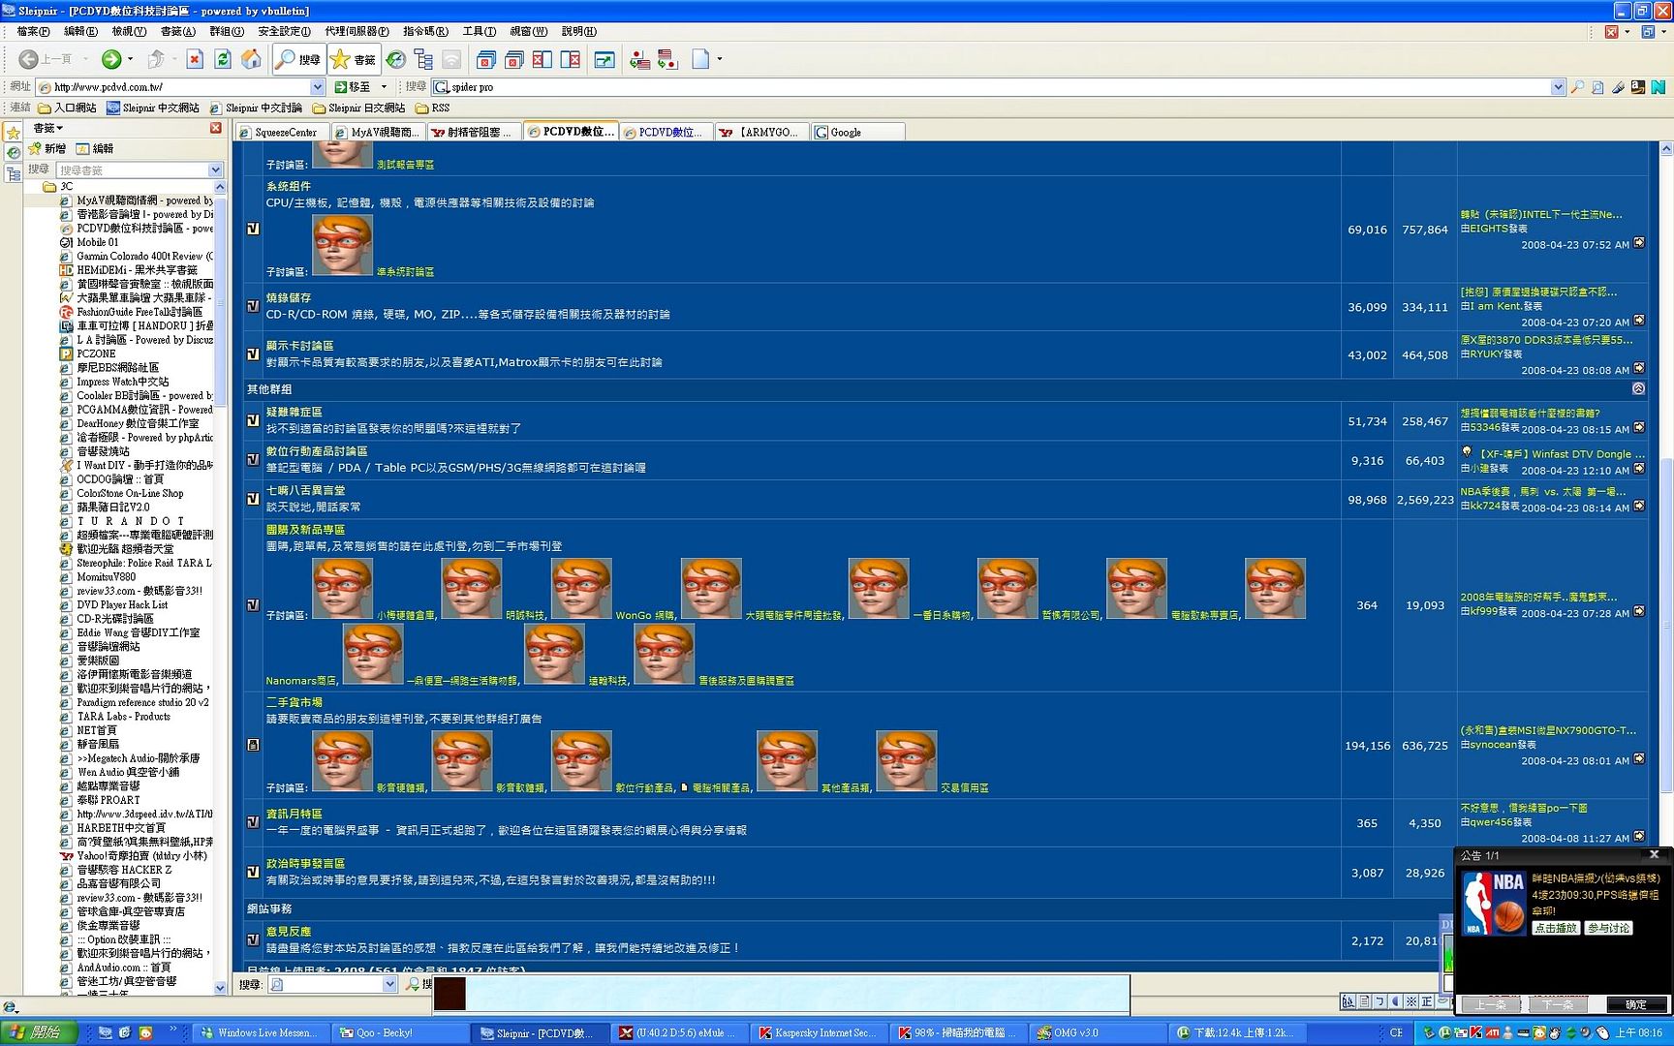Open the 二手貨市場 forum link
1674x1046 pixels.
click(x=294, y=702)
